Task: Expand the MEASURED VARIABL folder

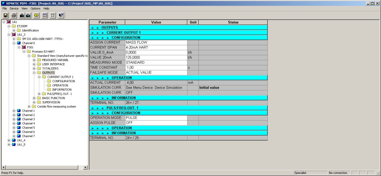Action: [34, 60]
